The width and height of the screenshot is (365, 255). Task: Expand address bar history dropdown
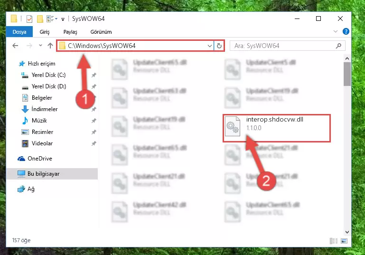pyautogui.click(x=209, y=46)
